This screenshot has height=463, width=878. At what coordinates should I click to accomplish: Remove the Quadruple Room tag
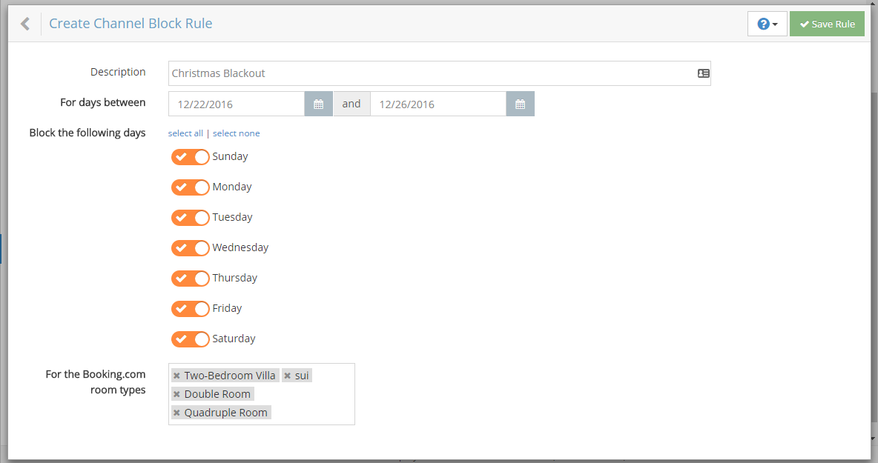tap(176, 413)
